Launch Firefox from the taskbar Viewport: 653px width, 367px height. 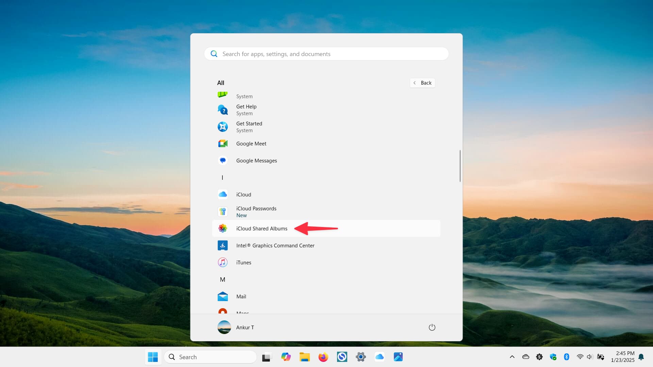click(x=323, y=357)
